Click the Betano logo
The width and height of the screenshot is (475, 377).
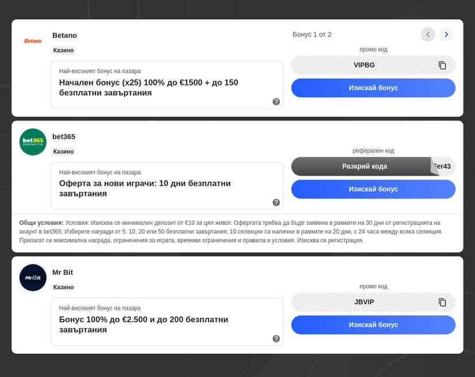pos(33,41)
